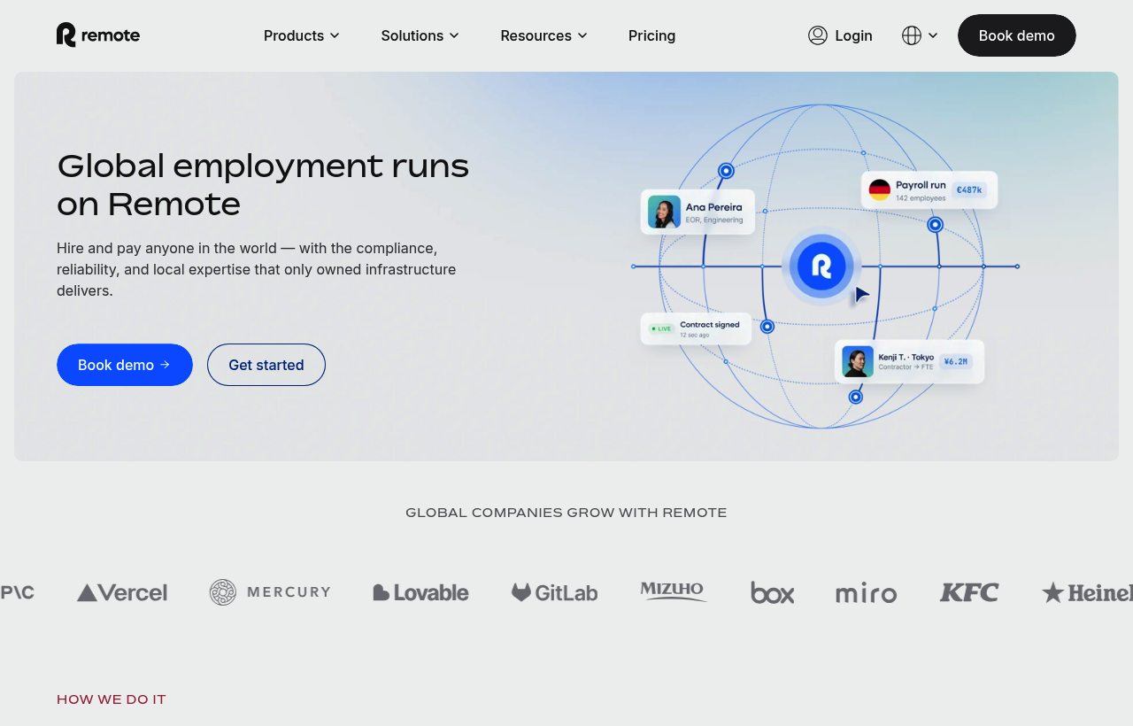Click the black Book demo header button

pyautogui.click(x=1017, y=35)
